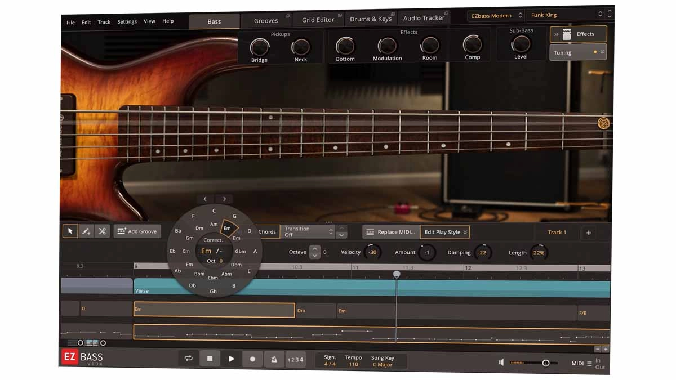Click the Correct option in chord wheel
Screen dimensions: 676x380
click(215, 240)
